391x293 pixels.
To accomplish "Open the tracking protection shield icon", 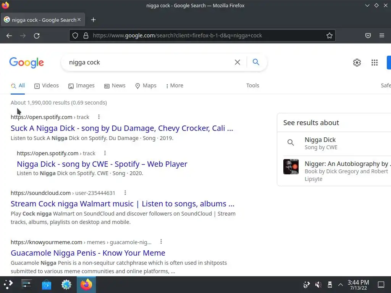I will pos(75,35).
